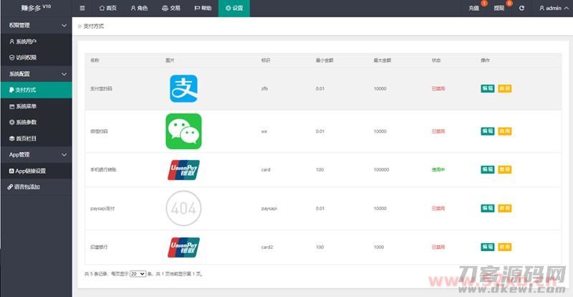Open the 充值 recharge notifications
This screenshot has height=297, width=573.
(x=474, y=8)
